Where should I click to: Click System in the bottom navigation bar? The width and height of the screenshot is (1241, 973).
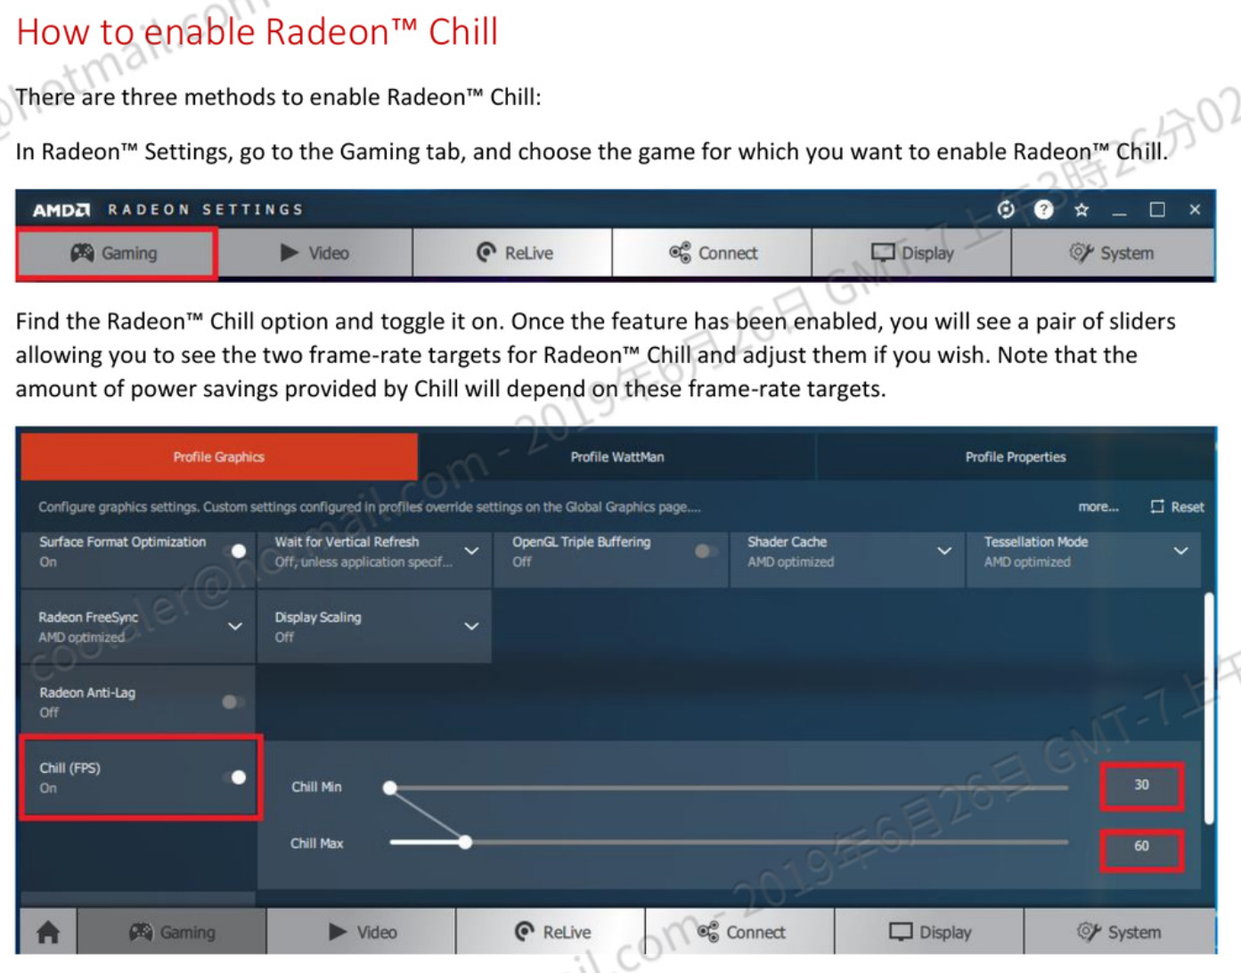pos(1120,932)
